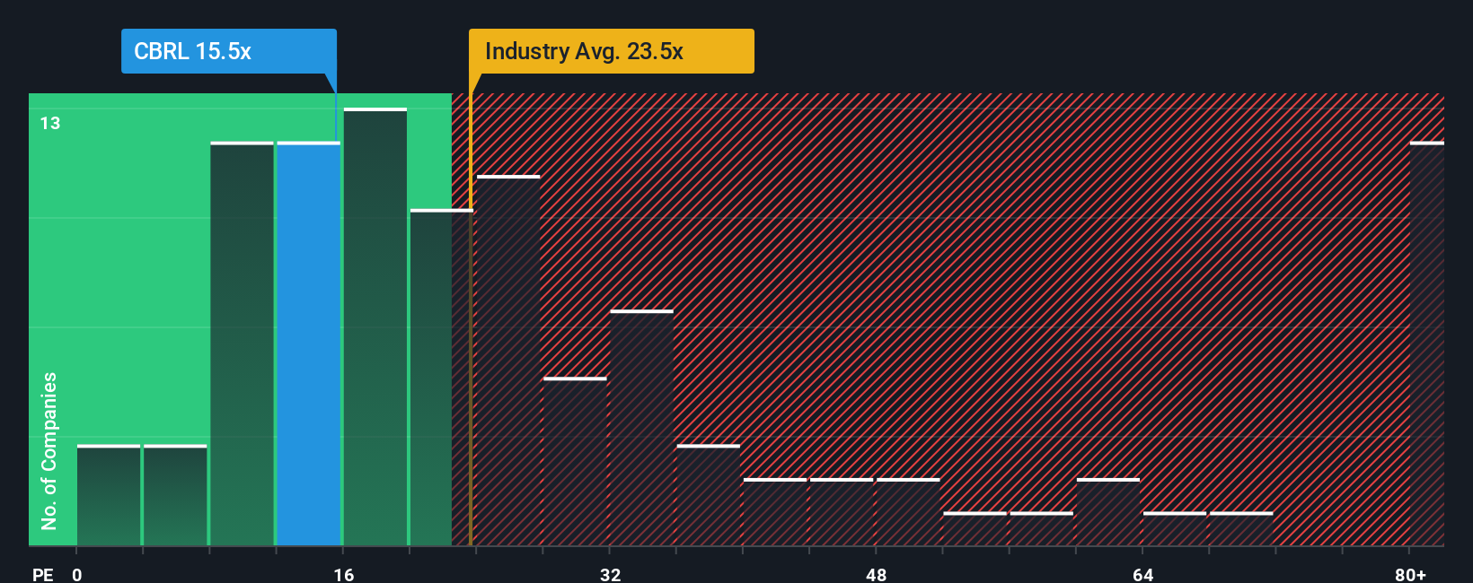Click the x-axis tick label 32

pyautogui.click(x=611, y=574)
